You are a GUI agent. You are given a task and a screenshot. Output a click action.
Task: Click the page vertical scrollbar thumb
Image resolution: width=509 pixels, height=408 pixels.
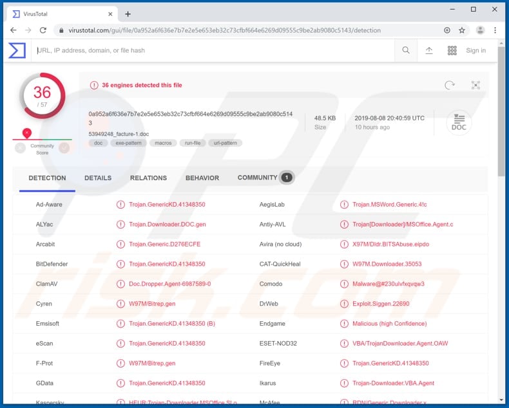501,112
